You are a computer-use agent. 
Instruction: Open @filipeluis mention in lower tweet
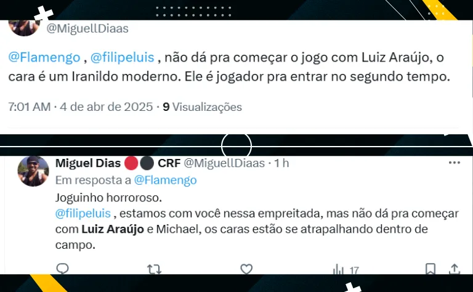(83, 213)
